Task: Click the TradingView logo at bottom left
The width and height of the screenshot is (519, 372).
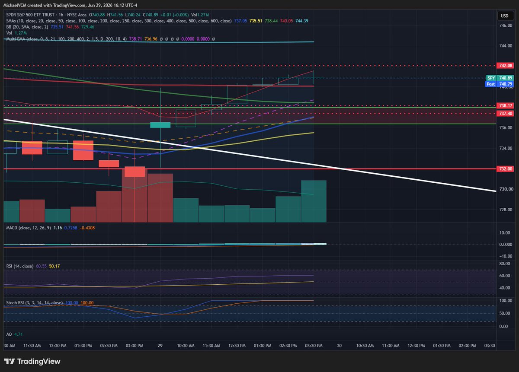Action: [x=32, y=361]
